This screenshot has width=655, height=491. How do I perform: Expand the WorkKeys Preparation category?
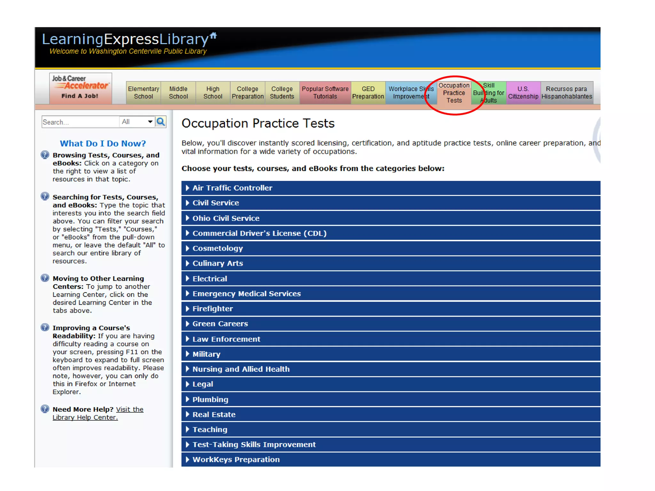[236, 460]
